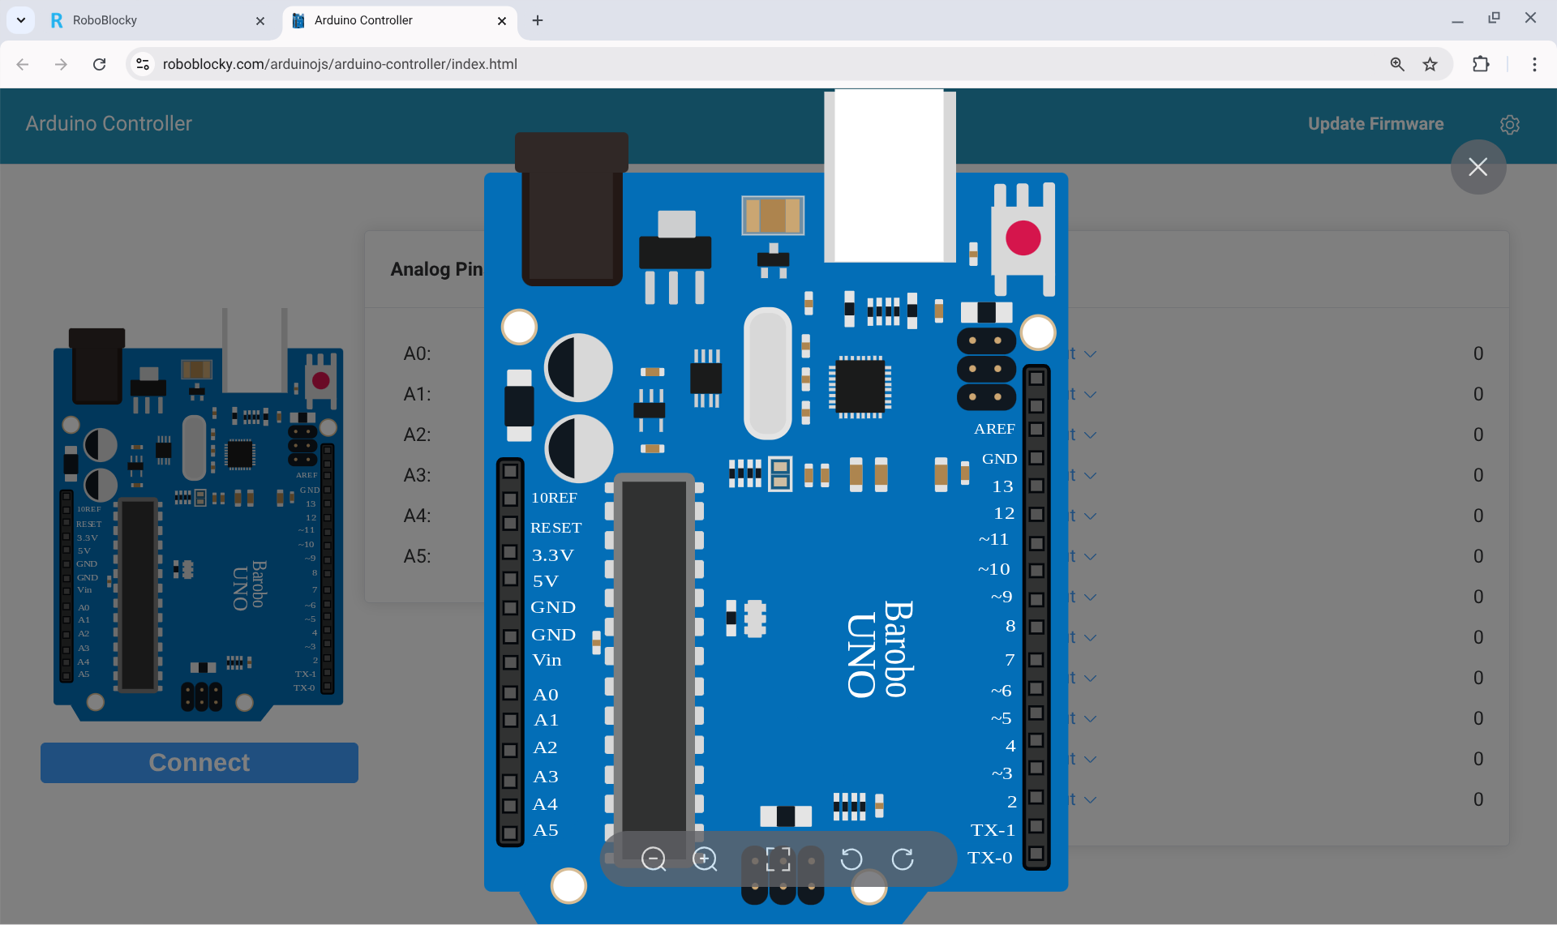Click the browser zoom indicator icon
This screenshot has height=925, width=1557.
coord(1397,64)
